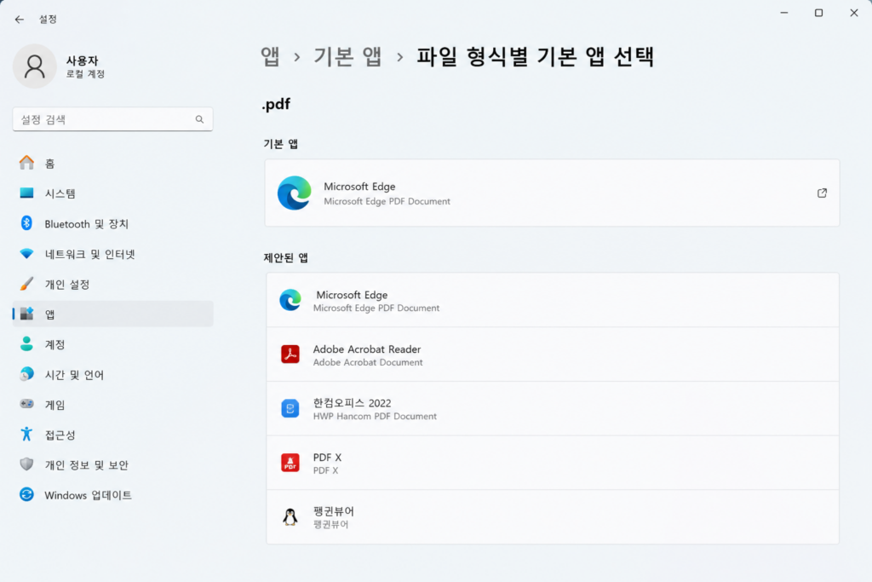This screenshot has height=582, width=872.
Task: Click the red PDF X icon
Action: pos(290,463)
